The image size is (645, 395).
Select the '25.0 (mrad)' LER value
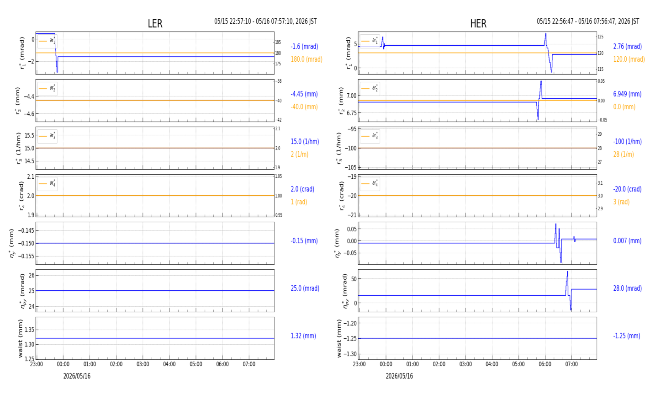click(305, 288)
